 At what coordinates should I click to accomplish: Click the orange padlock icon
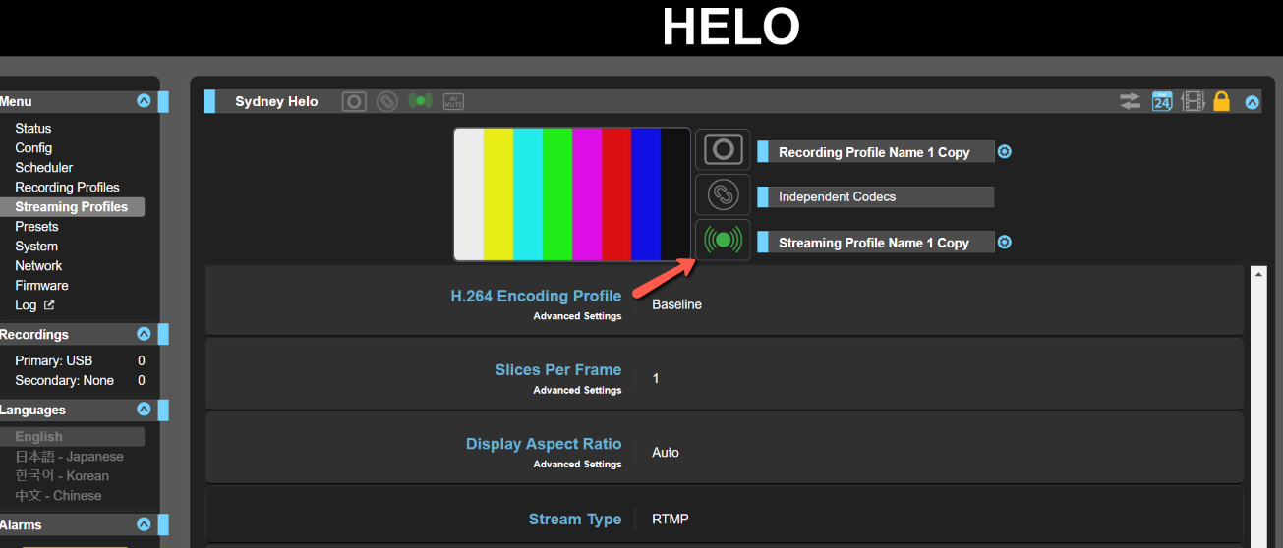pos(1222,101)
